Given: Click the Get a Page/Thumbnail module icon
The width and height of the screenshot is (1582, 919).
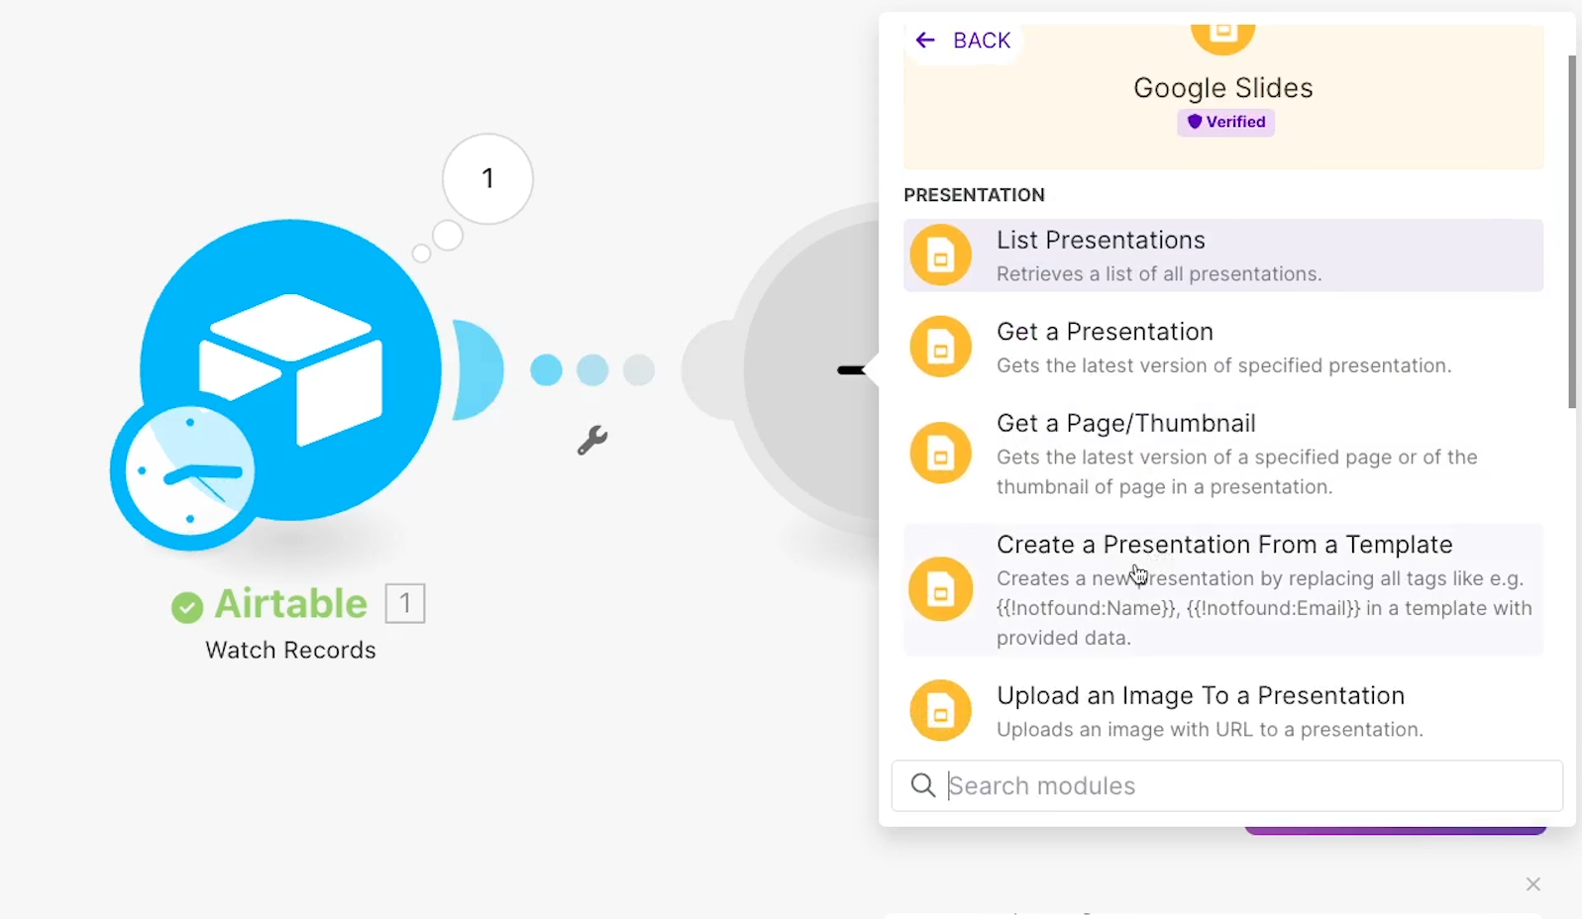Looking at the screenshot, I should pyautogui.click(x=940, y=453).
